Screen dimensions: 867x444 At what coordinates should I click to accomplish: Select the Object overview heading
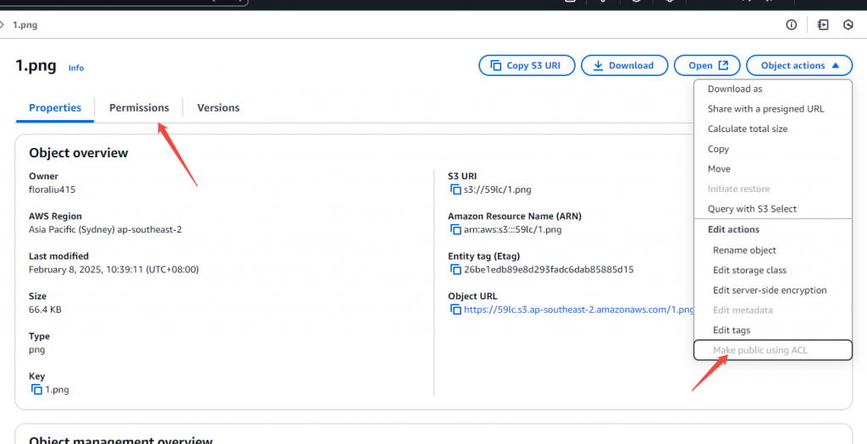pyautogui.click(x=79, y=153)
